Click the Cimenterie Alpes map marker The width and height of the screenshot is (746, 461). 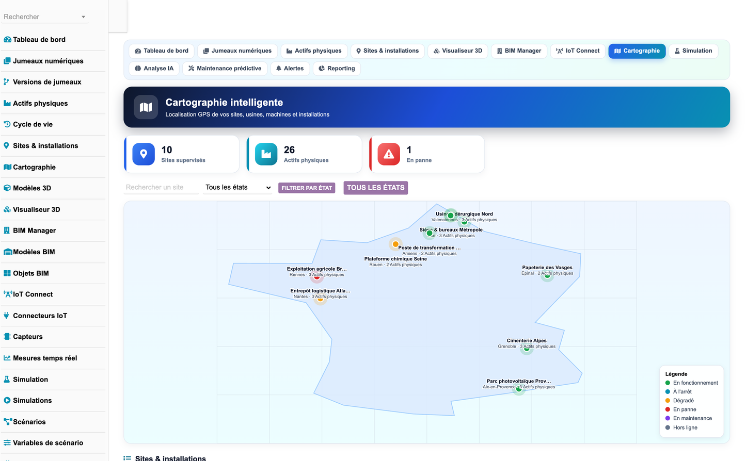(527, 349)
